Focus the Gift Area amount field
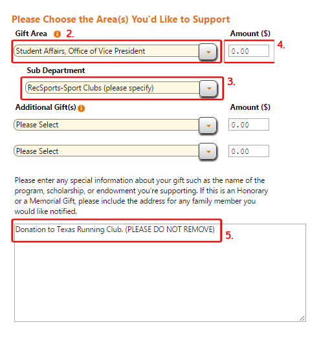 [x=249, y=51]
